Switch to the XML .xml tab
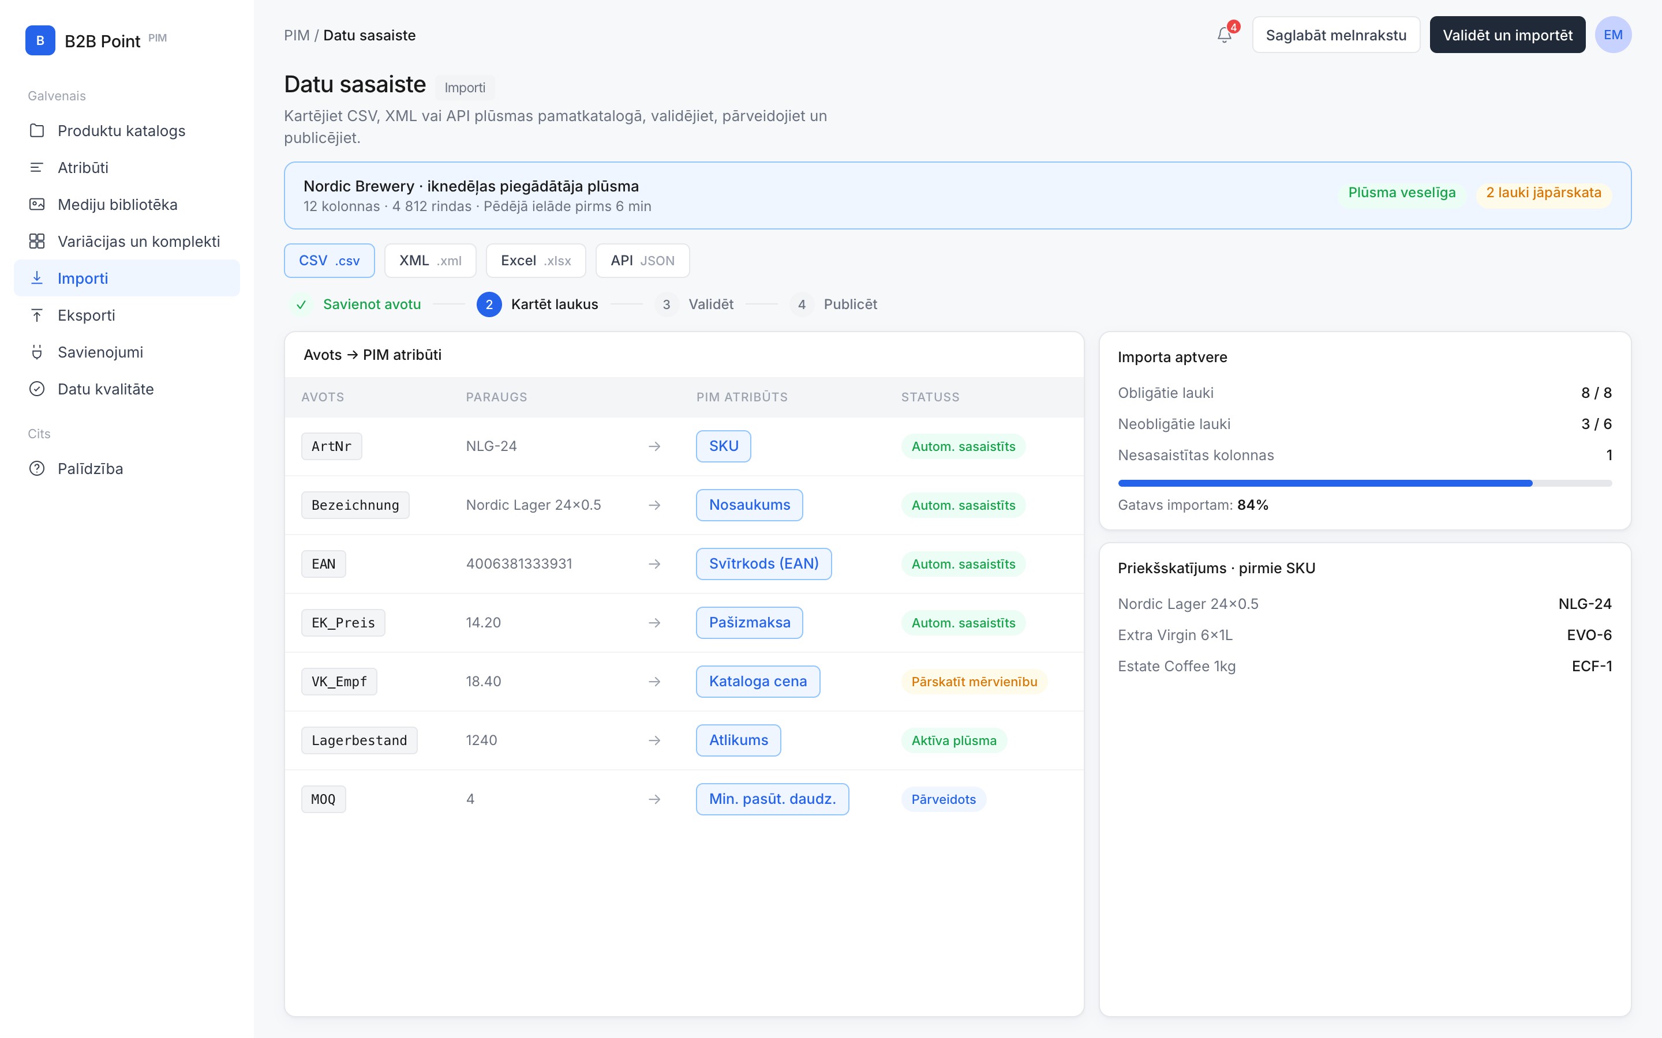The width and height of the screenshot is (1662, 1038). coord(430,261)
